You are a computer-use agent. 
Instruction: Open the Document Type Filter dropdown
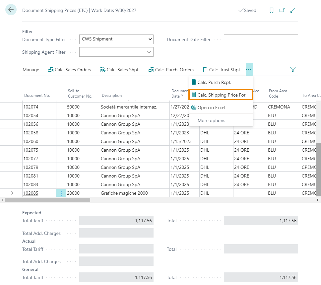116,39
